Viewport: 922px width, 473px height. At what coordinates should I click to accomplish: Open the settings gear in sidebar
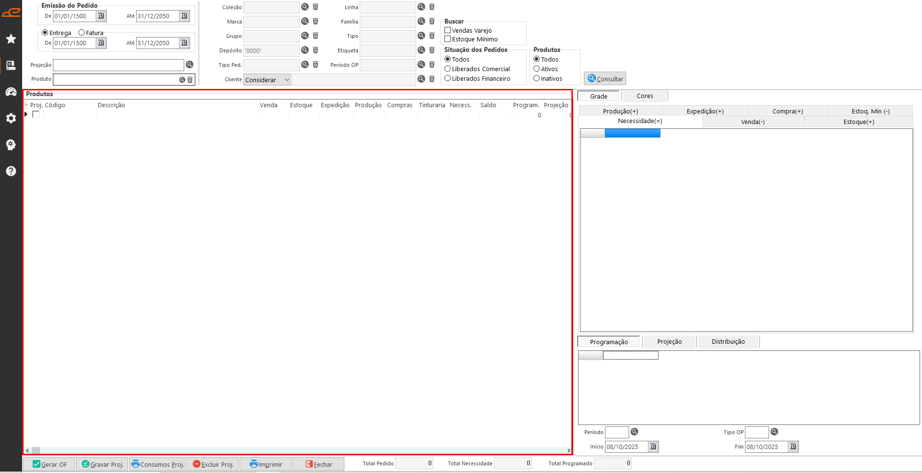pos(11,118)
